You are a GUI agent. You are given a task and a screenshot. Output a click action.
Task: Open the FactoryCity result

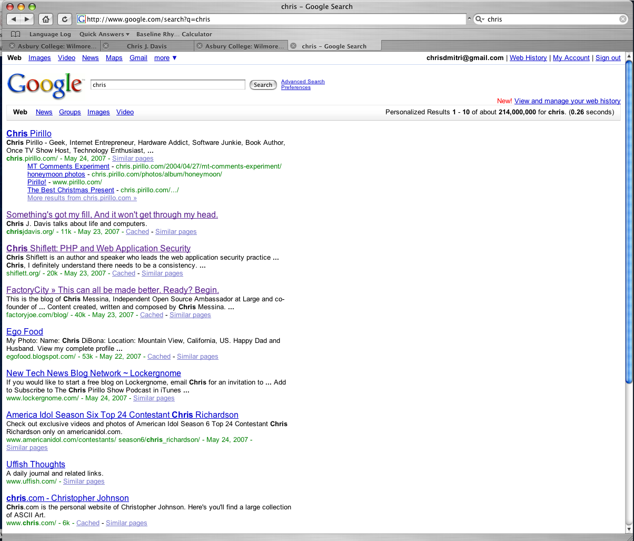tap(113, 290)
